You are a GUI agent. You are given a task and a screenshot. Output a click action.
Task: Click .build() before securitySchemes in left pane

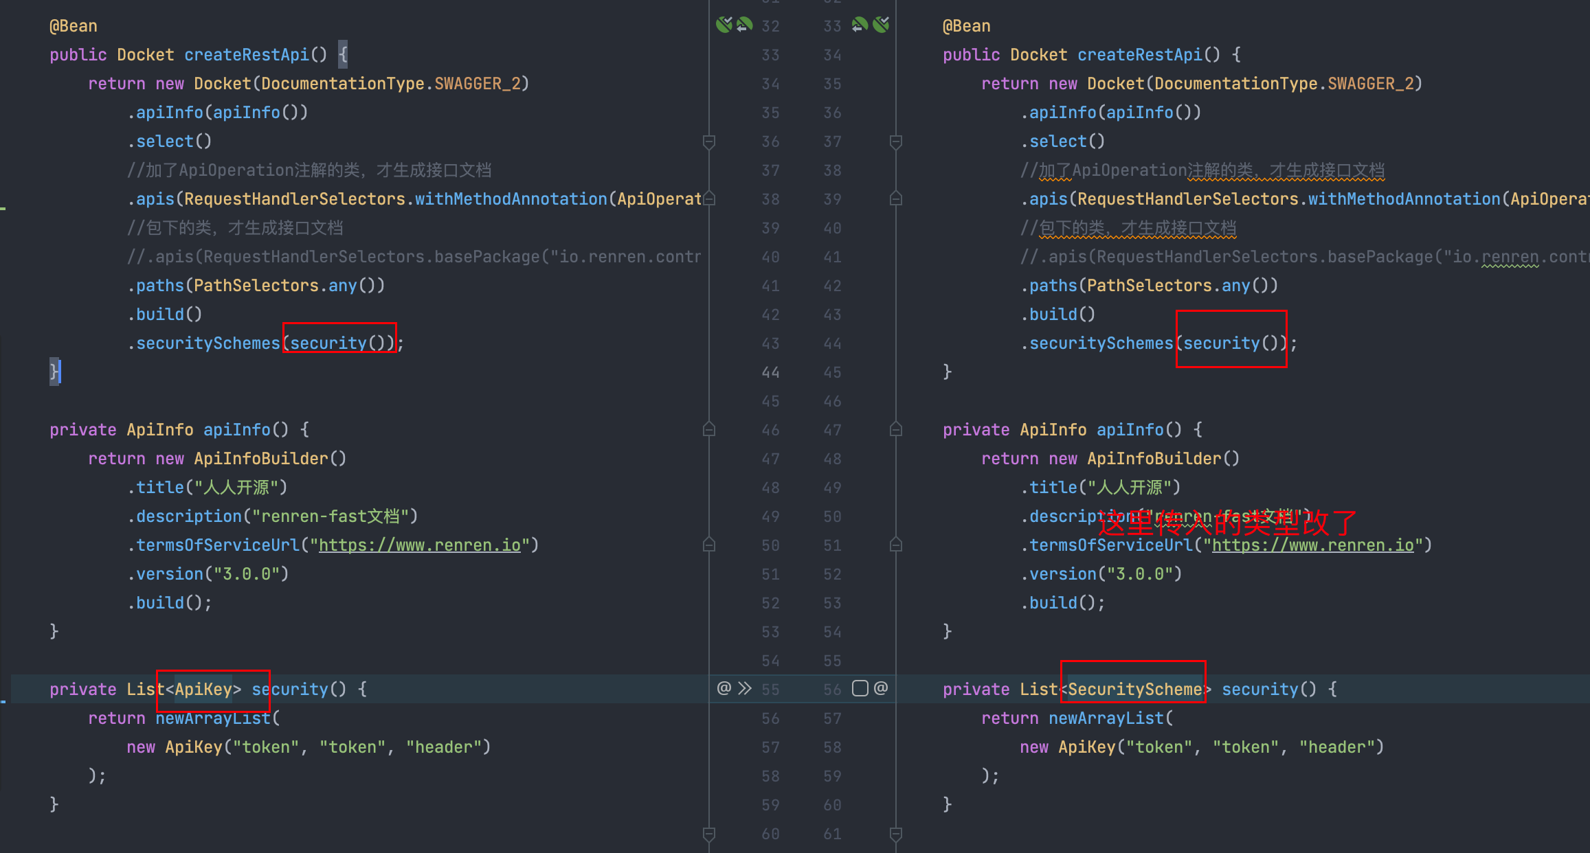(165, 315)
